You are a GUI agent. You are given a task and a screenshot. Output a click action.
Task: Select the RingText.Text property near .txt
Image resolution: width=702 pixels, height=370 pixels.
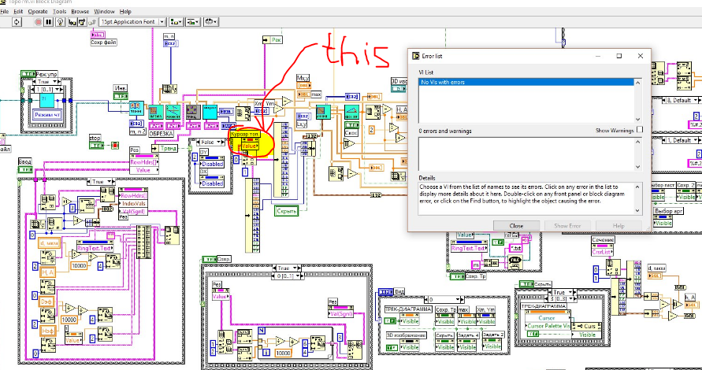click(469, 248)
